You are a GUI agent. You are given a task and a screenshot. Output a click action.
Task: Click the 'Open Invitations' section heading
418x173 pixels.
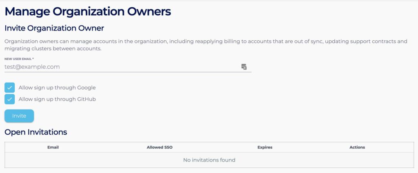point(36,132)
